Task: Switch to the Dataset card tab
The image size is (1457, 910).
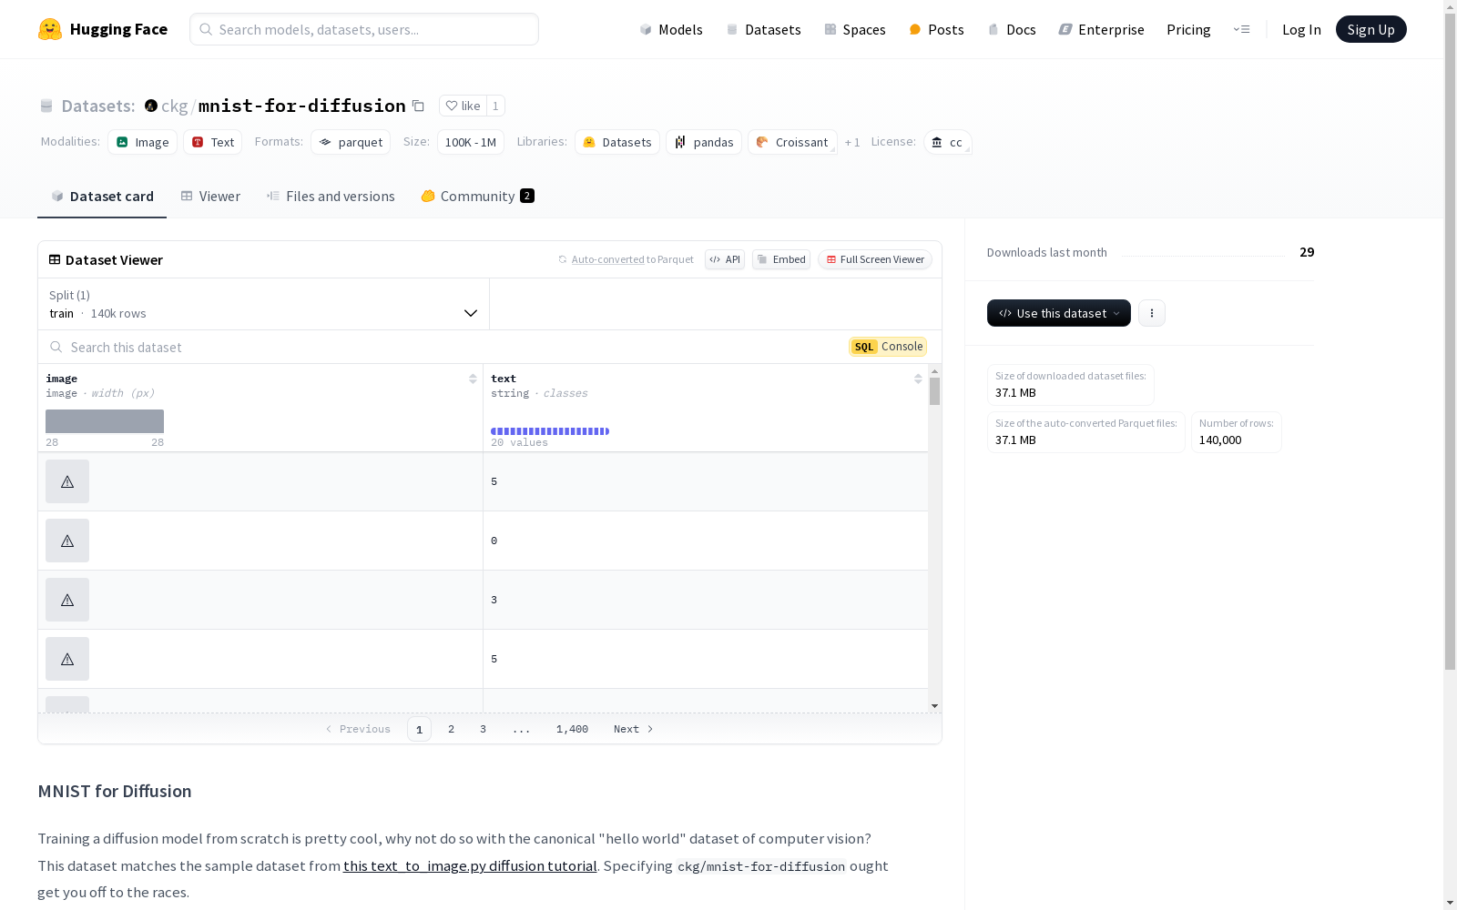Action: [x=102, y=196]
